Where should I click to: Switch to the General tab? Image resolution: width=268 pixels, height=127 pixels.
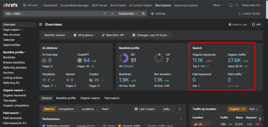pos(47,98)
